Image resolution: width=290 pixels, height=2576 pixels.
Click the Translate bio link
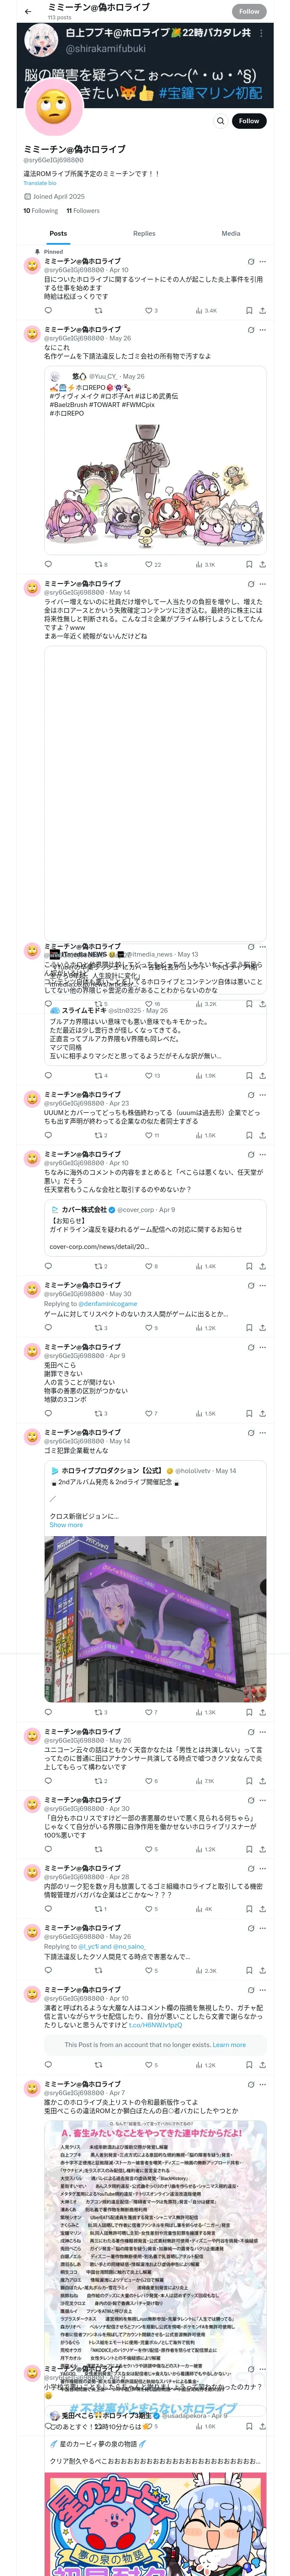pyautogui.click(x=40, y=183)
